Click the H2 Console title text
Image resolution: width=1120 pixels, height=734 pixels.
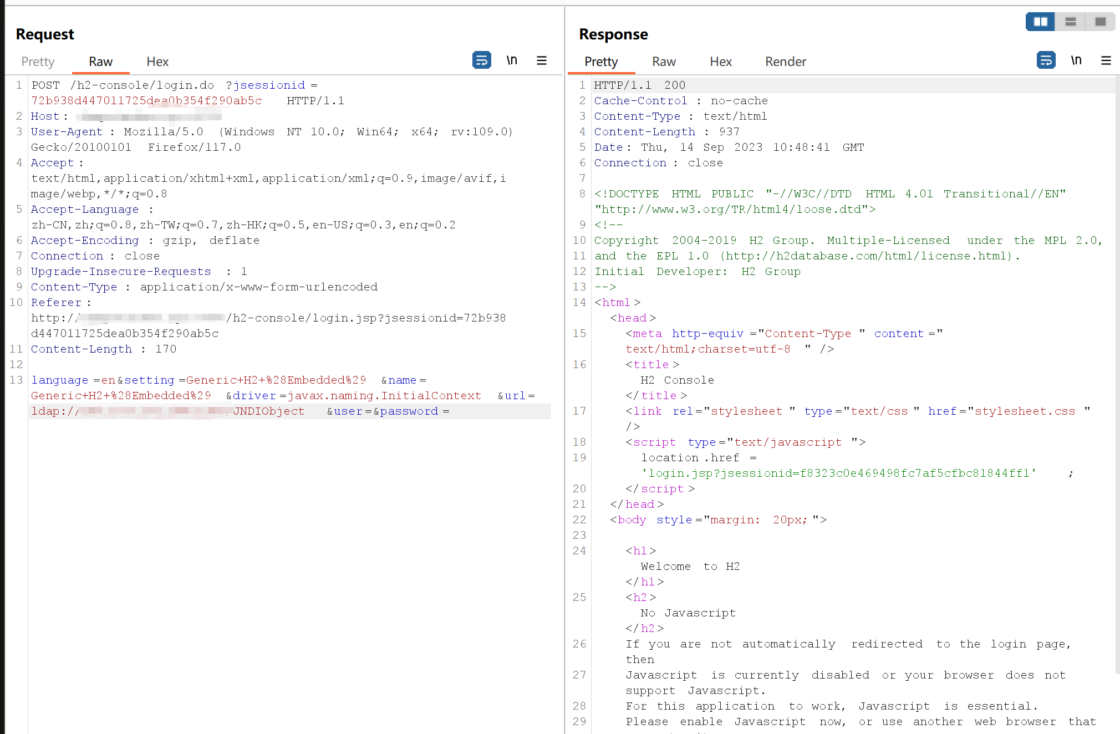(677, 380)
